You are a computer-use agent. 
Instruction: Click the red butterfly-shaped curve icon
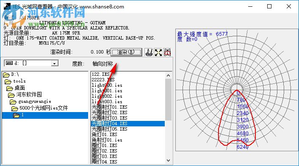(167, 52)
